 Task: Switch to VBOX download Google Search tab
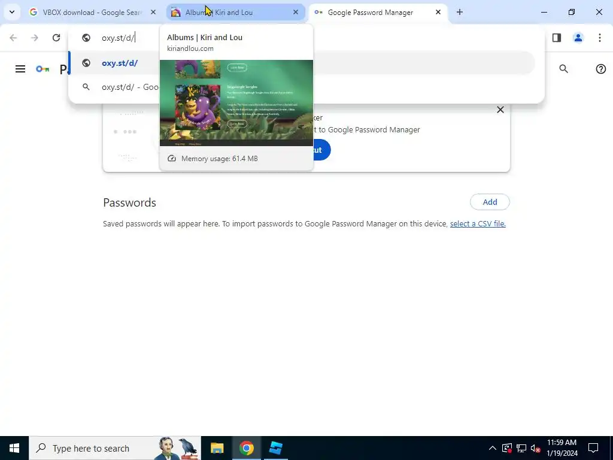pyautogui.click(x=93, y=13)
